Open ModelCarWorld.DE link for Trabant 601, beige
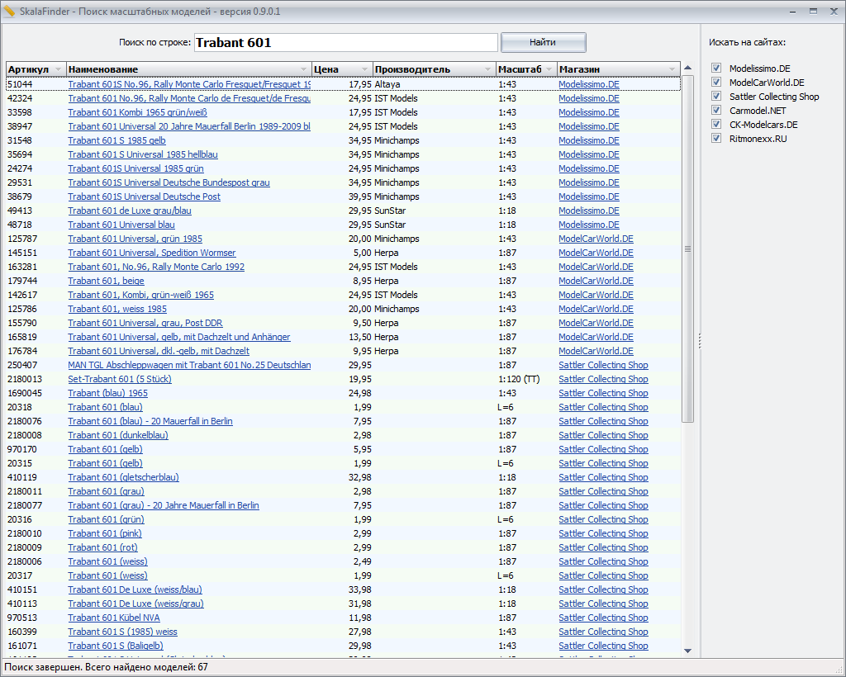 point(596,281)
